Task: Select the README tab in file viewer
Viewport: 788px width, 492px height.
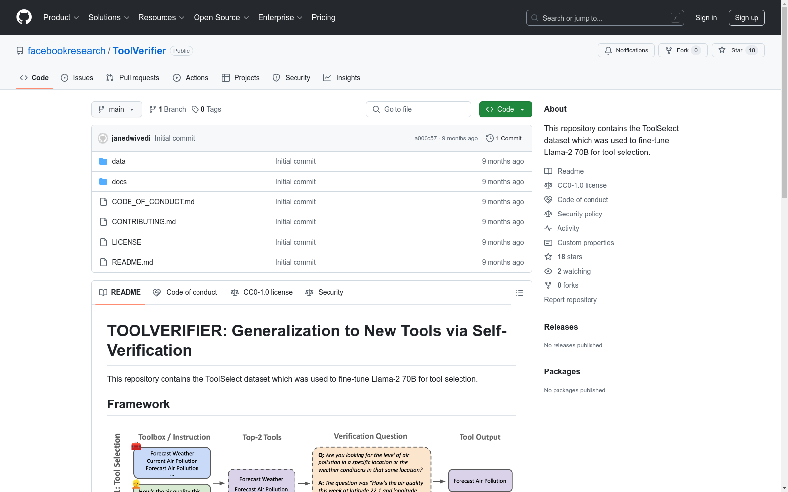Action: pos(120,292)
